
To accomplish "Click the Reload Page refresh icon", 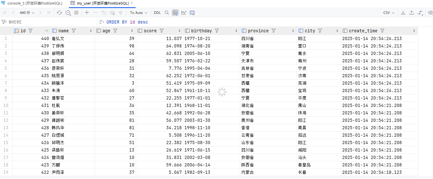I will coord(59,13).
